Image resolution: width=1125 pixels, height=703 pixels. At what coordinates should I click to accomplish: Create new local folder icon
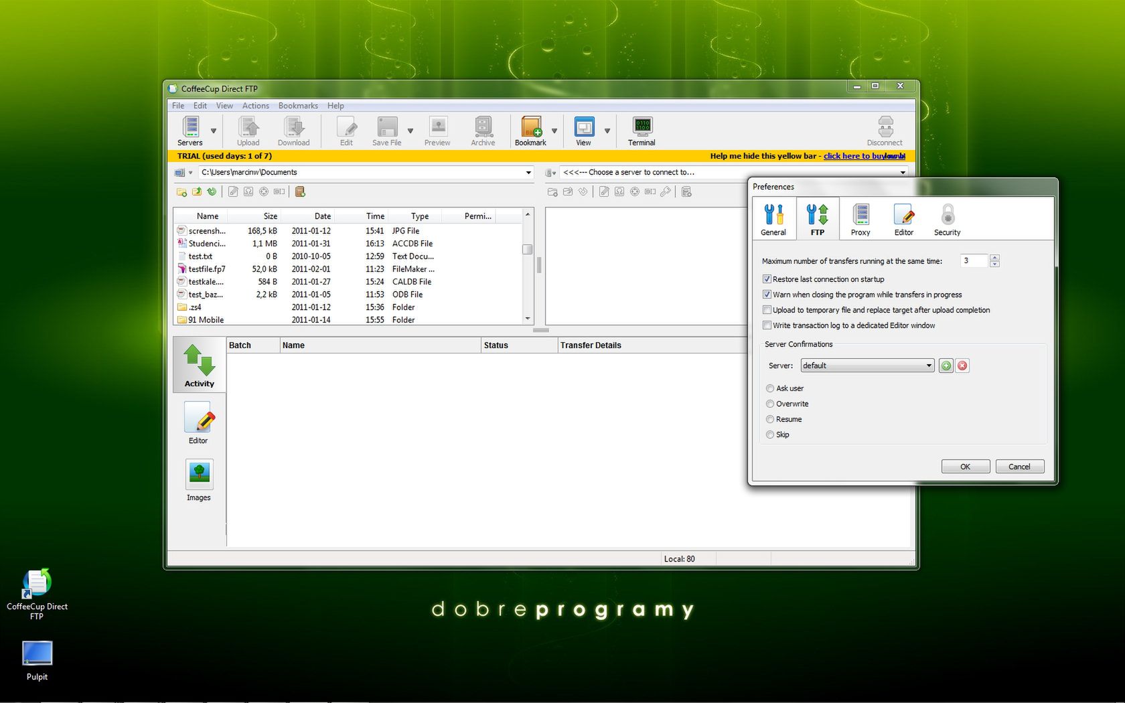pos(181,192)
